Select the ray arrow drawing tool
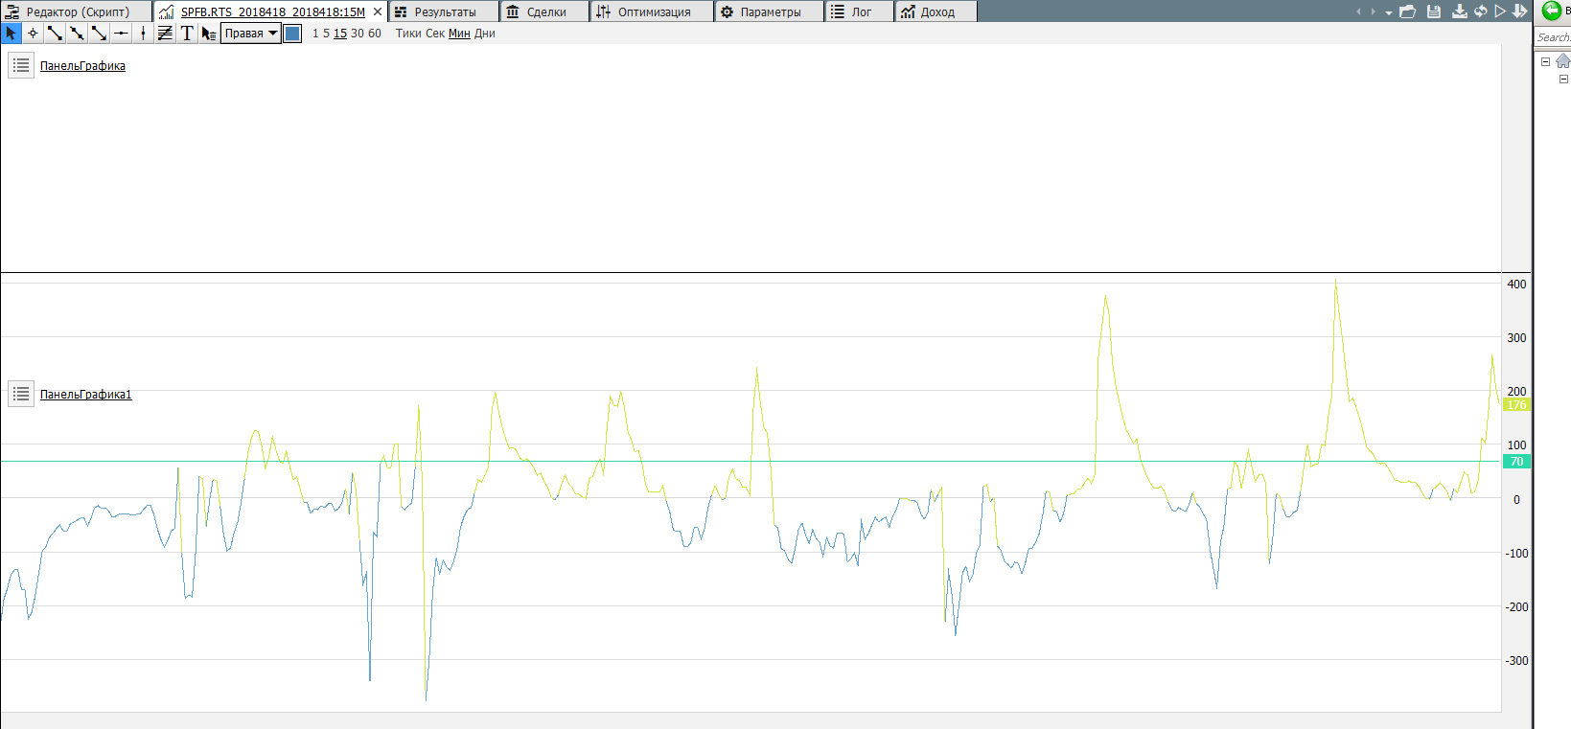Screen dimensions: 1571x729 coord(99,34)
